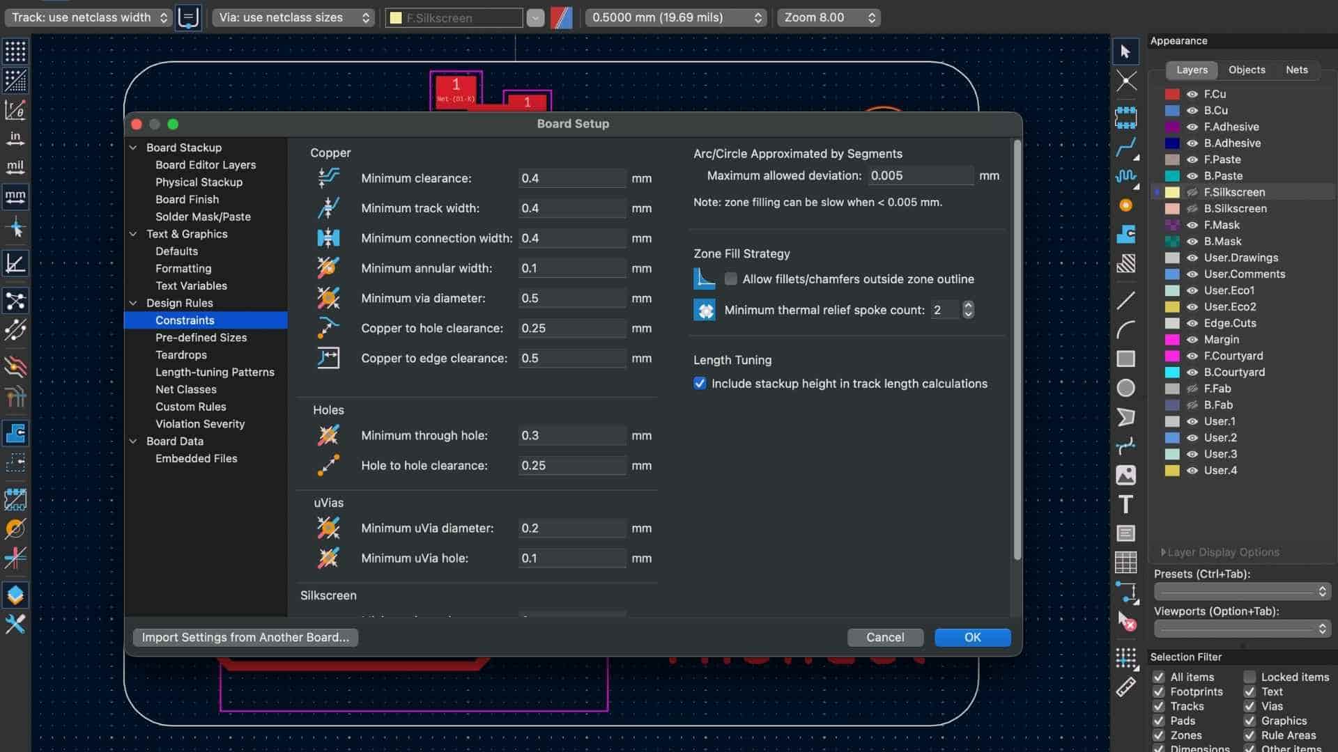The image size is (1338, 752).
Task: Switch units to millimeters in left toolbar
Action: [15, 196]
